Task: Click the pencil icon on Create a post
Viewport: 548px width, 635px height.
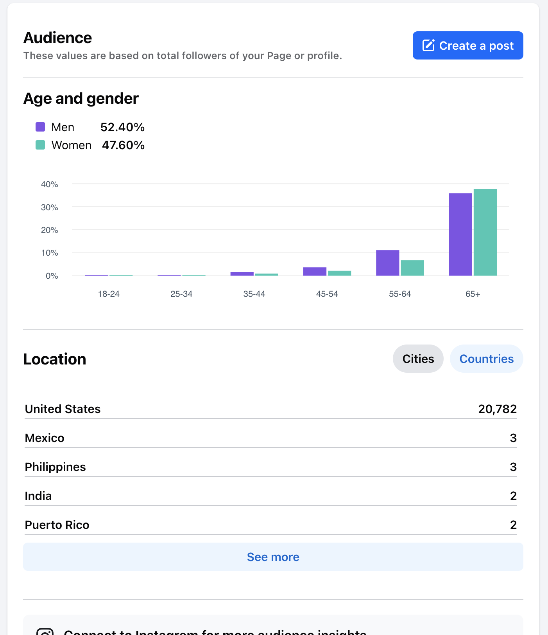Action: (x=428, y=45)
